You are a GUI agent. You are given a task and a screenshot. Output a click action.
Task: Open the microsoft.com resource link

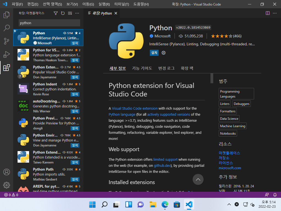(230, 168)
